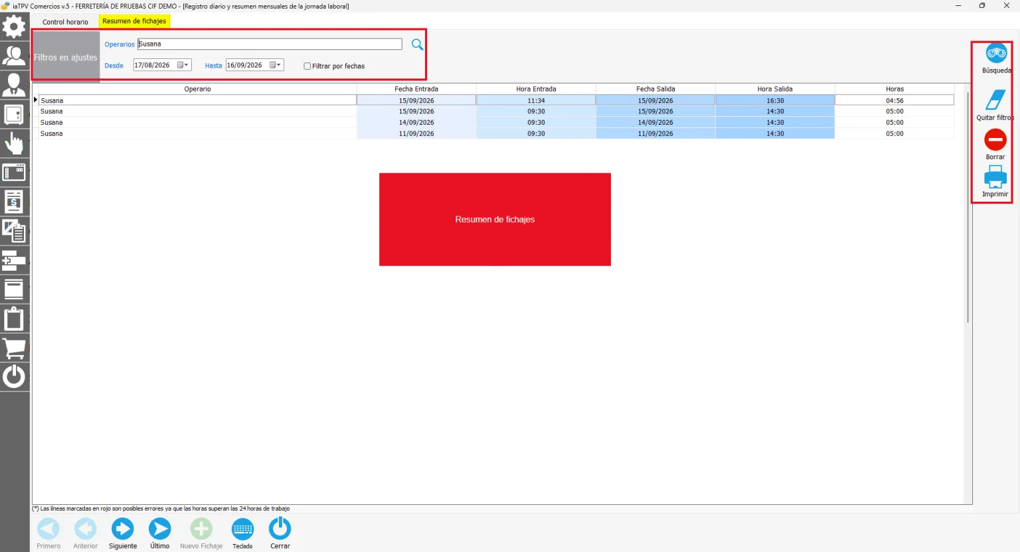Select the pointing hand sidebar icon
This screenshot has height=552, width=1020.
coord(14,143)
